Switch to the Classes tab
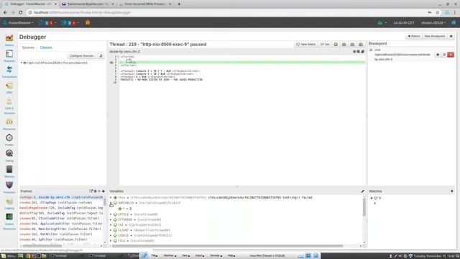Screen dimensions: 460x259 coord(46,47)
